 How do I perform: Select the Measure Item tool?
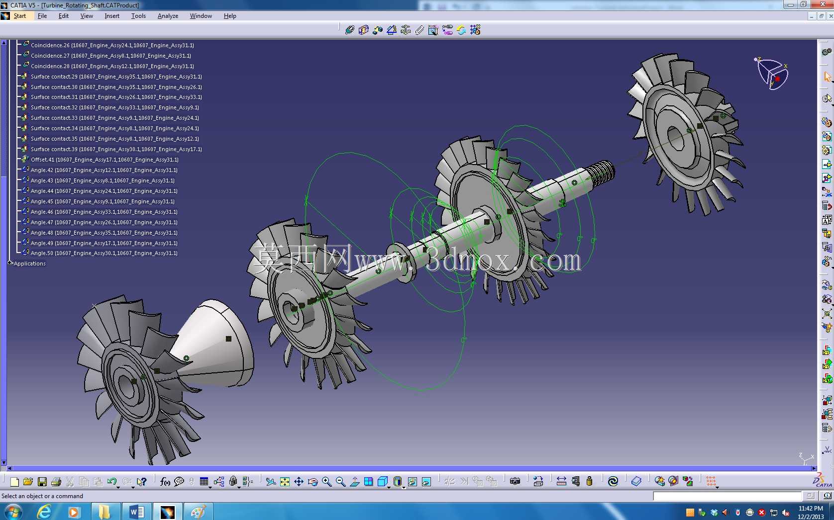576,481
